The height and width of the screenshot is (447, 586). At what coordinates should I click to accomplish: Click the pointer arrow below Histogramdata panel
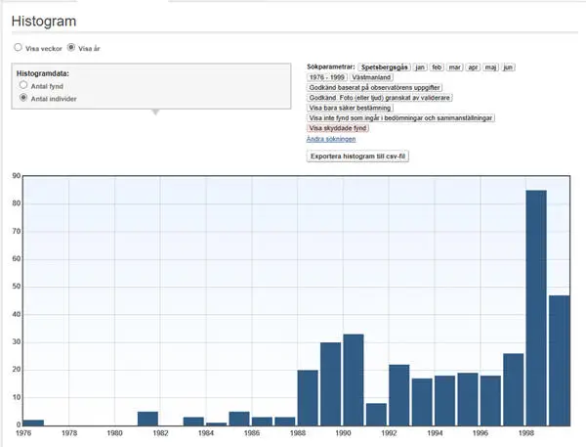click(x=152, y=112)
